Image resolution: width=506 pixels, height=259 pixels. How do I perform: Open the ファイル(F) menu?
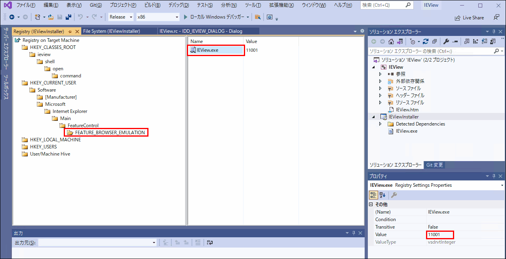pos(26,5)
